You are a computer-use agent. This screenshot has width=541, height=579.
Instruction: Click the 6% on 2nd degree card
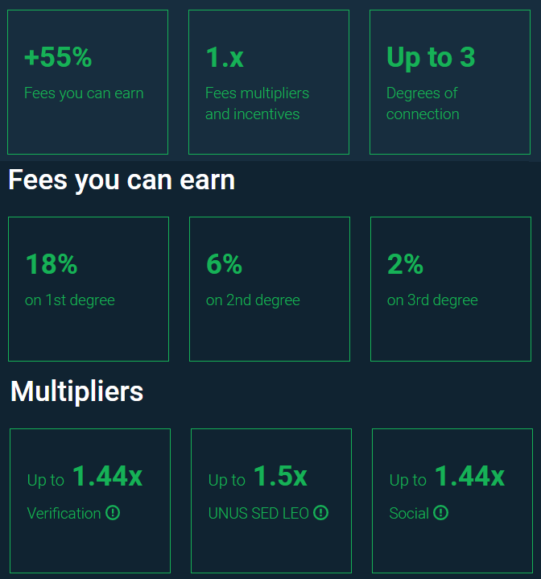click(x=270, y=289)
